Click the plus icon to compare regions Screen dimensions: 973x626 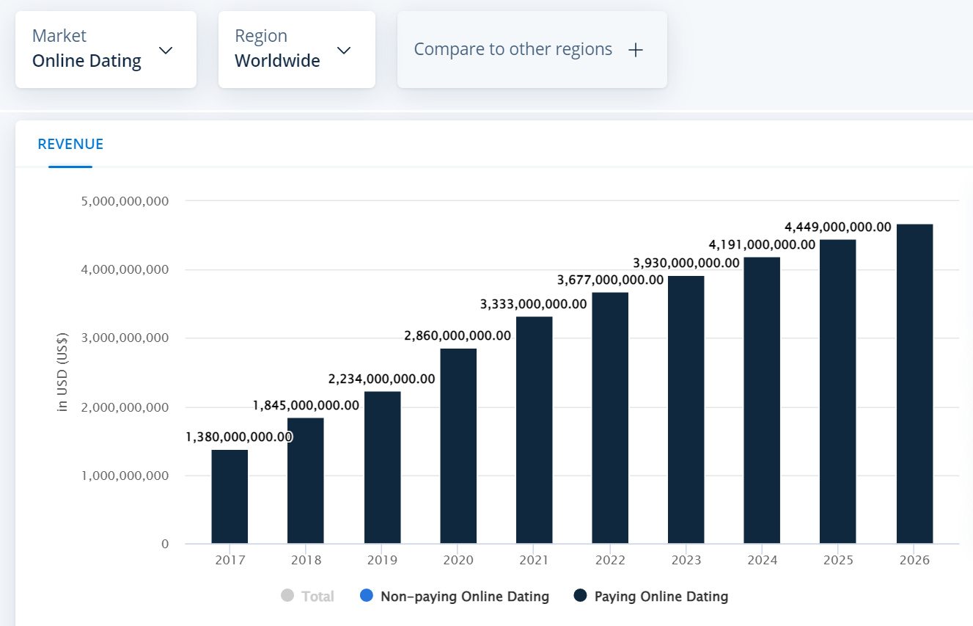(635, 49)
